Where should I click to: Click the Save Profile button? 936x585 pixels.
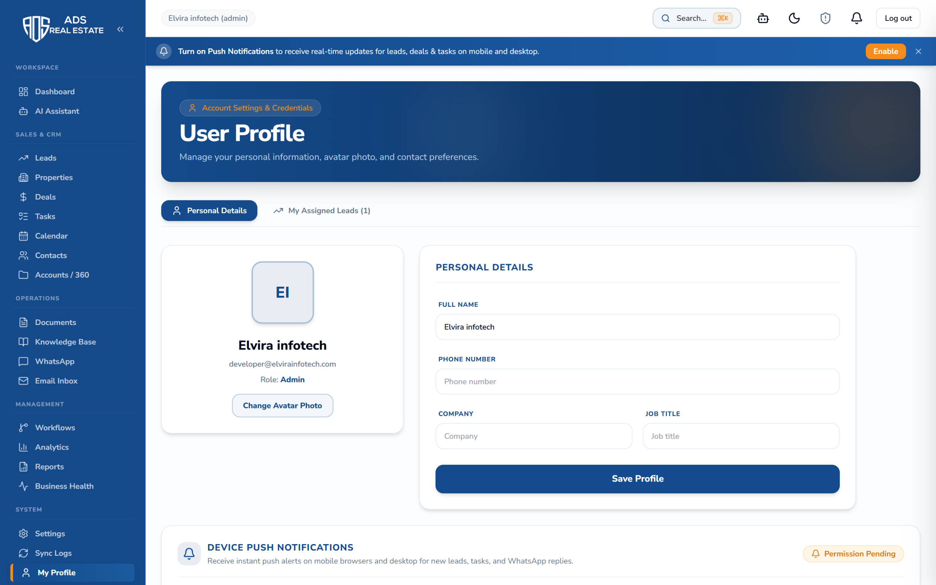pyautogui.click(x=637, y=479)
